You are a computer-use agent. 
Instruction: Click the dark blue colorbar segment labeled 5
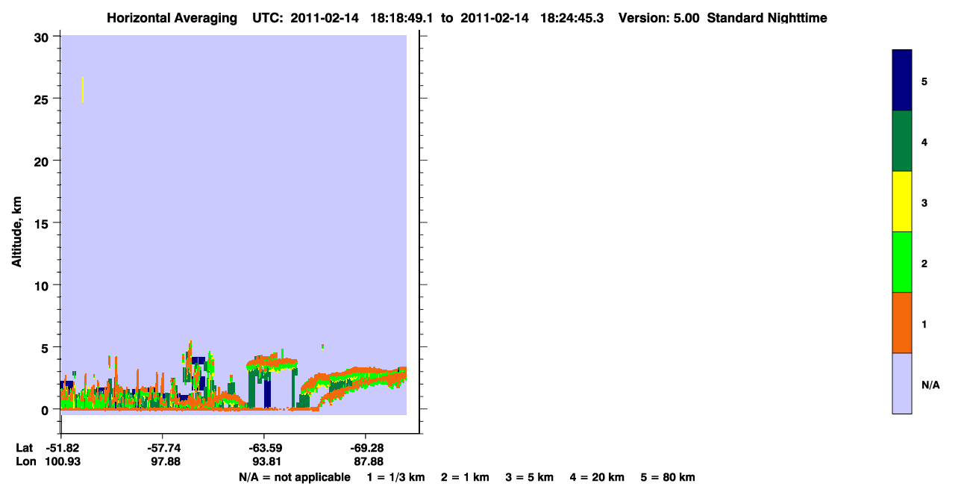(x=902, y=81)
